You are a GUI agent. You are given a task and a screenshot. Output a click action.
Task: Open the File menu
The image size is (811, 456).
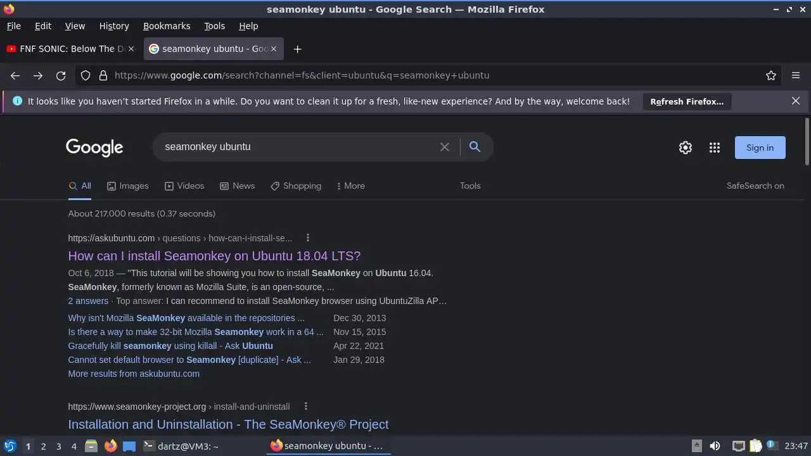[14, 26]
